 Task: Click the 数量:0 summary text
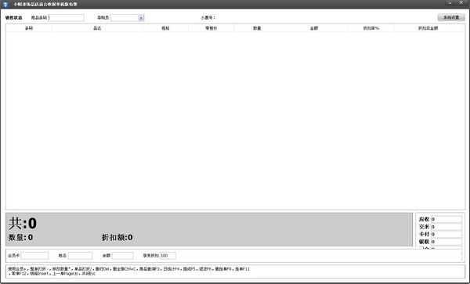tap(20, 238)
